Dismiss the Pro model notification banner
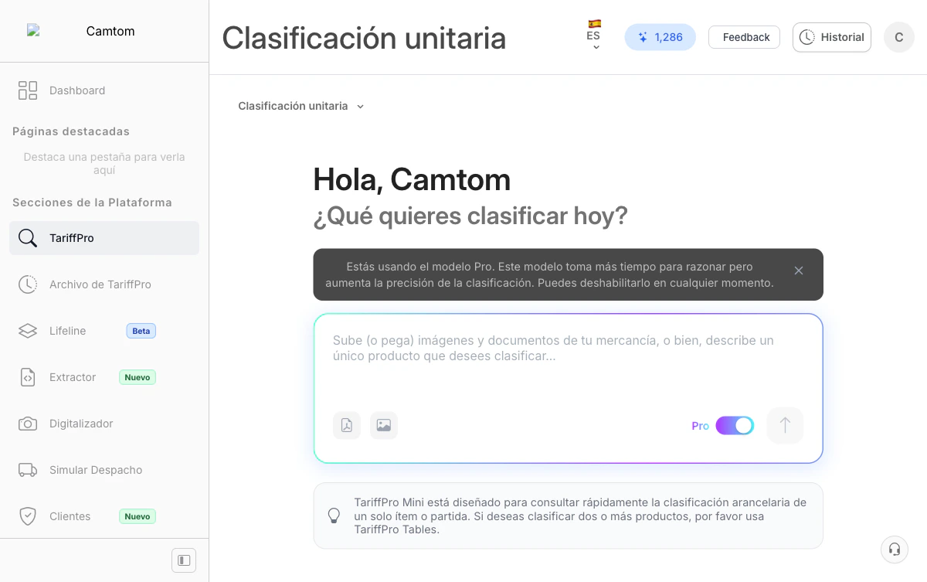Viewport: 927px width, 582px height. pyautogui.click(x=799, y=271)
